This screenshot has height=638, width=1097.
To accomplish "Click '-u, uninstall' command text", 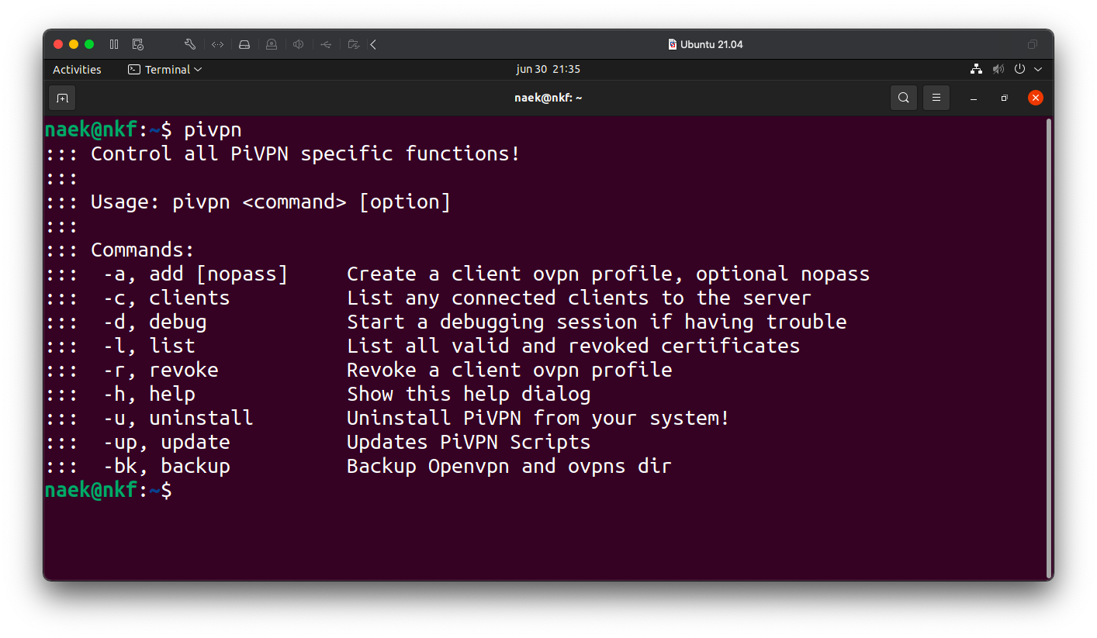I will point(178,419).
